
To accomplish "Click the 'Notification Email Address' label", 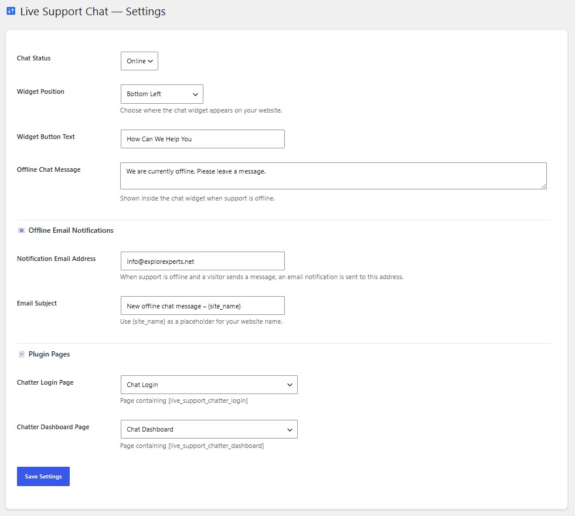I will 56,259.
